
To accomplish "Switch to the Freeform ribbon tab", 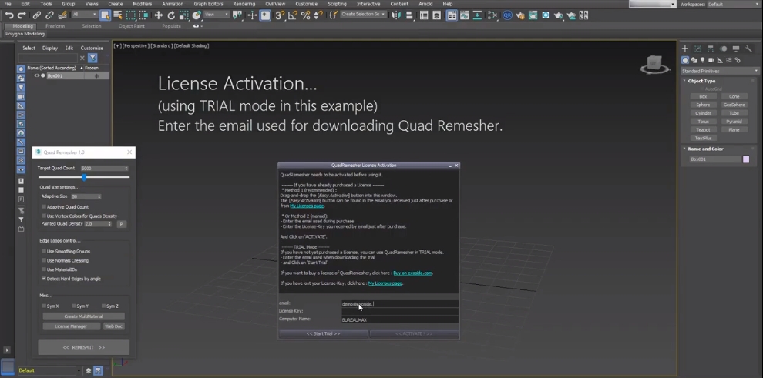I will point(55,25).
